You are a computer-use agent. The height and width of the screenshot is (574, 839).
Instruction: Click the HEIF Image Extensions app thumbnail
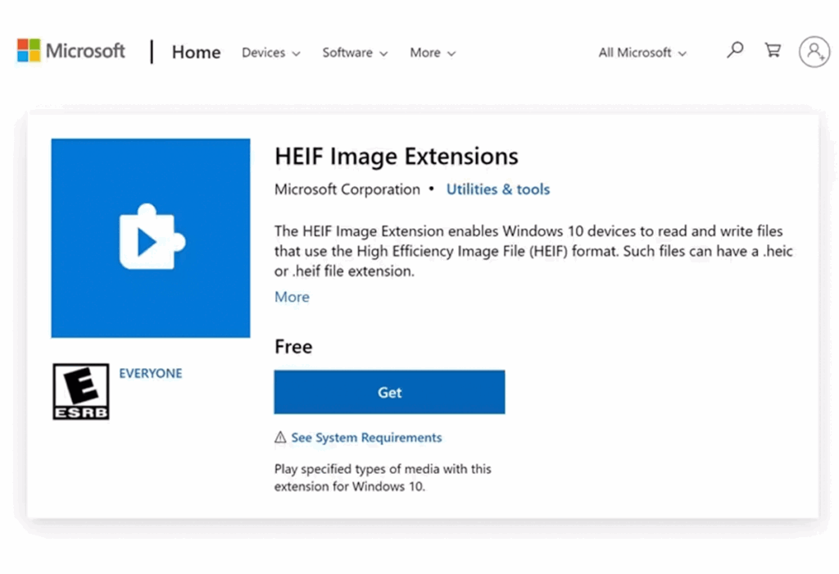click(150, 238)
